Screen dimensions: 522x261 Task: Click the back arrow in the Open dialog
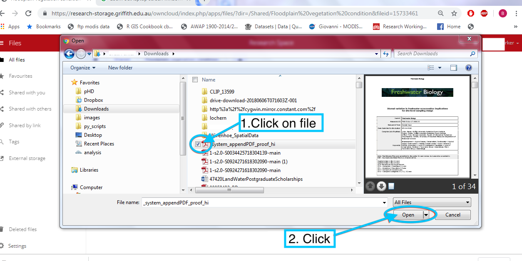pos(69,54)
